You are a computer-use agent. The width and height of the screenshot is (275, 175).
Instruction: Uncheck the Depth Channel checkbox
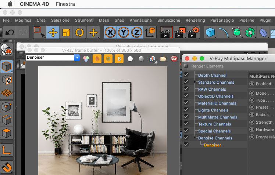click(x=186, y=75)
